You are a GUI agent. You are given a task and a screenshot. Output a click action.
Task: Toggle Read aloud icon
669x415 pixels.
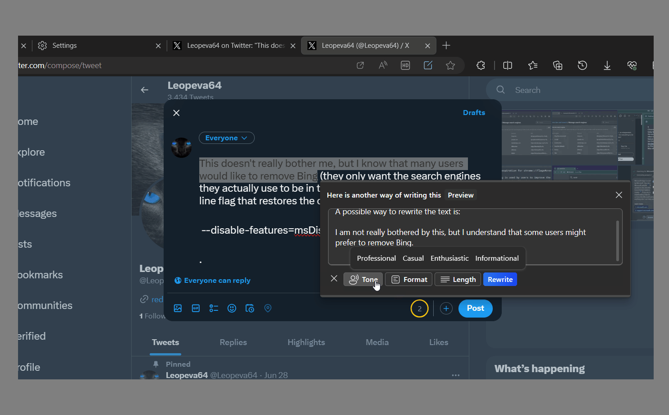pyautogui.click(x=383, y=65)
